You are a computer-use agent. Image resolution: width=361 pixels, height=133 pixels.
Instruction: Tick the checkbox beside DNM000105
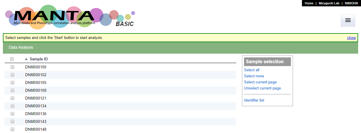(x=12, y=83)
